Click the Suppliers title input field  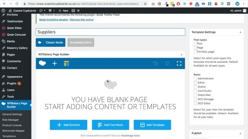point(110,32)
